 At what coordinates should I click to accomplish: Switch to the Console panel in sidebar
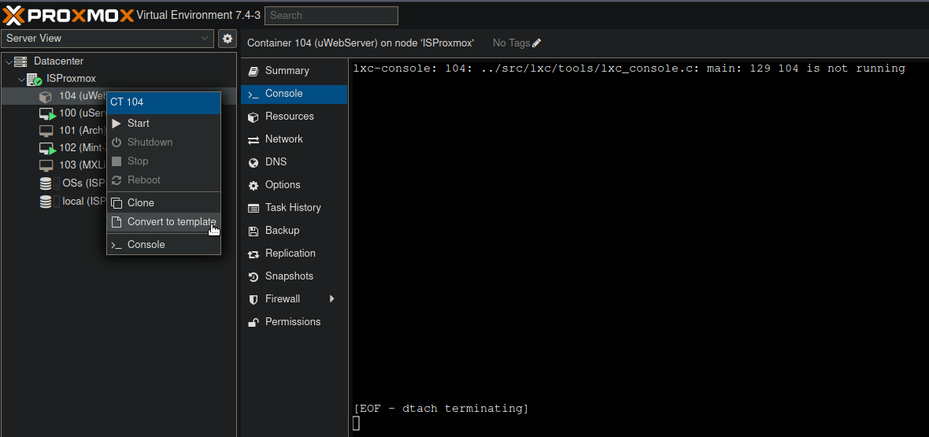294,94
